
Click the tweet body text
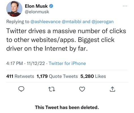click(x=66, y=40)
